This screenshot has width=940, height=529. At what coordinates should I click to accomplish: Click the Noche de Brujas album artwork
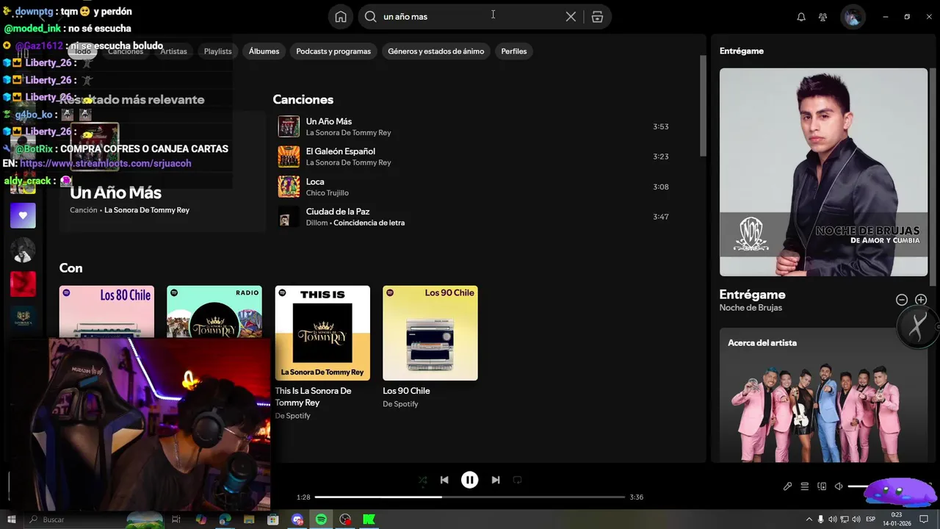[x=823, y=172]
